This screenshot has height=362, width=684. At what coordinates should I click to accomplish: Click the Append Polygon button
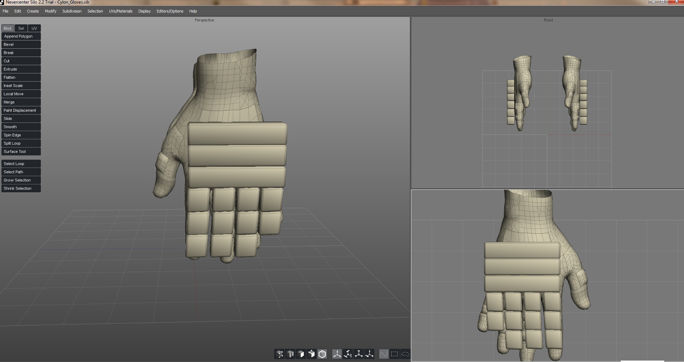21,36
